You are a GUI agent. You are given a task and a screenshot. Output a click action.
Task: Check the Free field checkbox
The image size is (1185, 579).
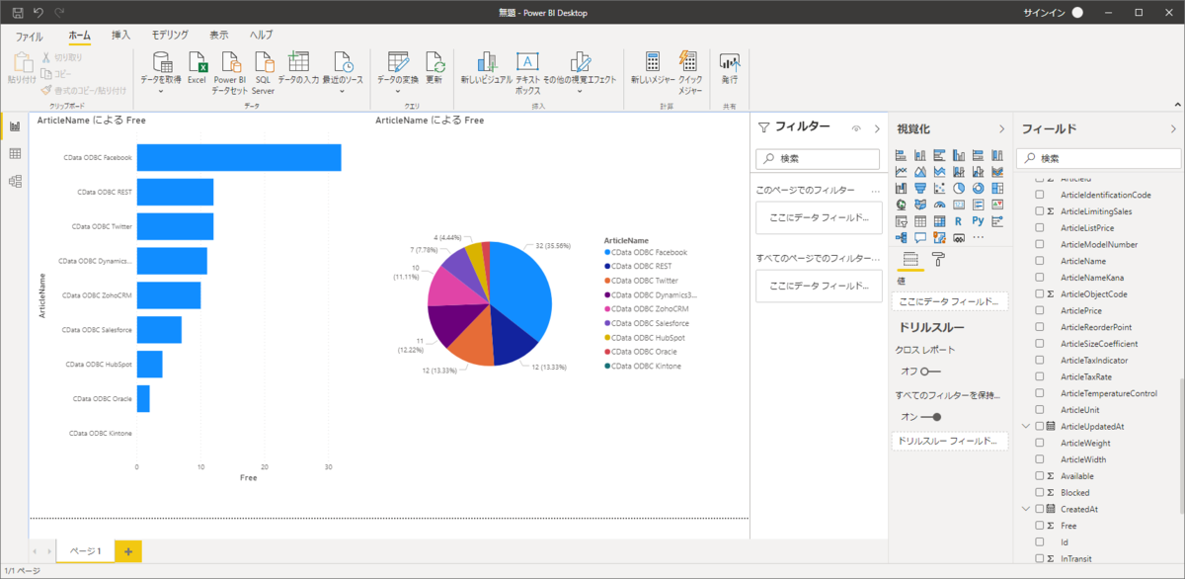coord(1039,526)
